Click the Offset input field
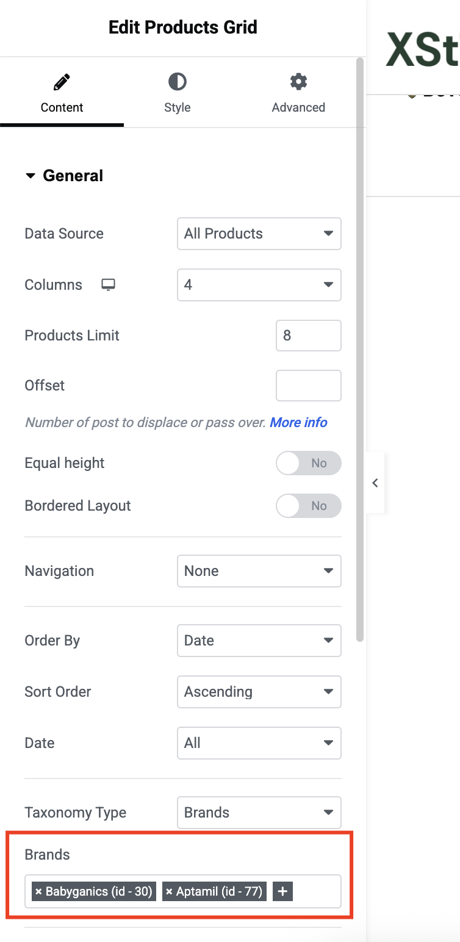 [309, 386]
